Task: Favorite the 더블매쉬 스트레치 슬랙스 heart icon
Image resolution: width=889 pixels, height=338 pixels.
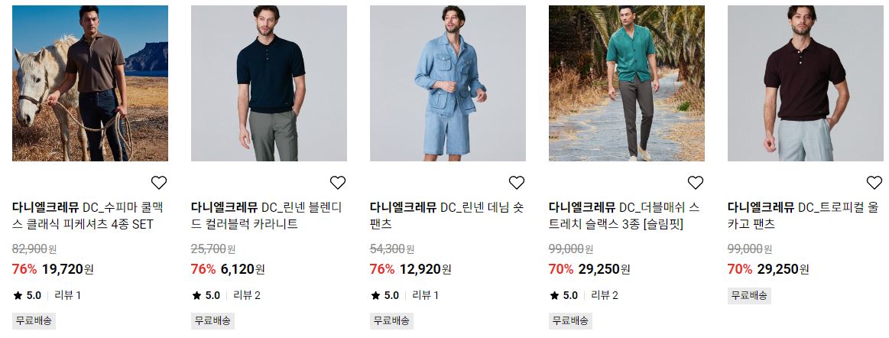Action: click(696, 183)
